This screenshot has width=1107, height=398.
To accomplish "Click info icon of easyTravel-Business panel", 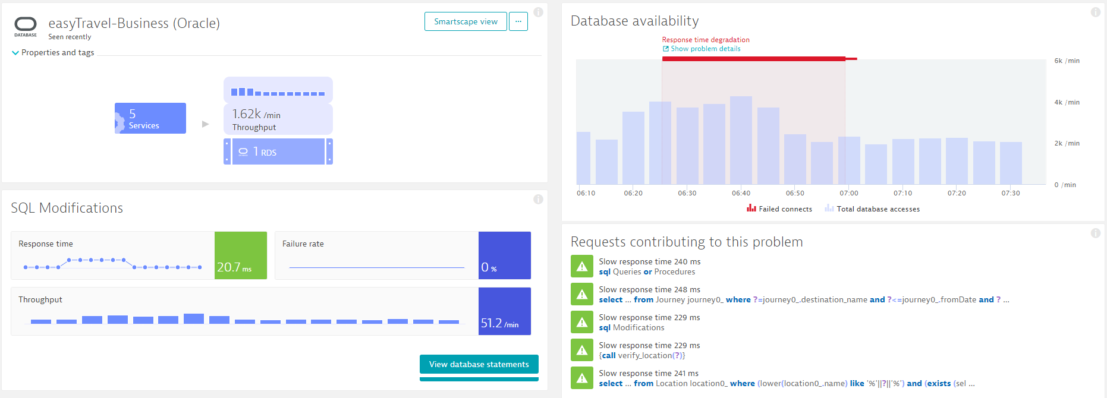I will (538, 12).
